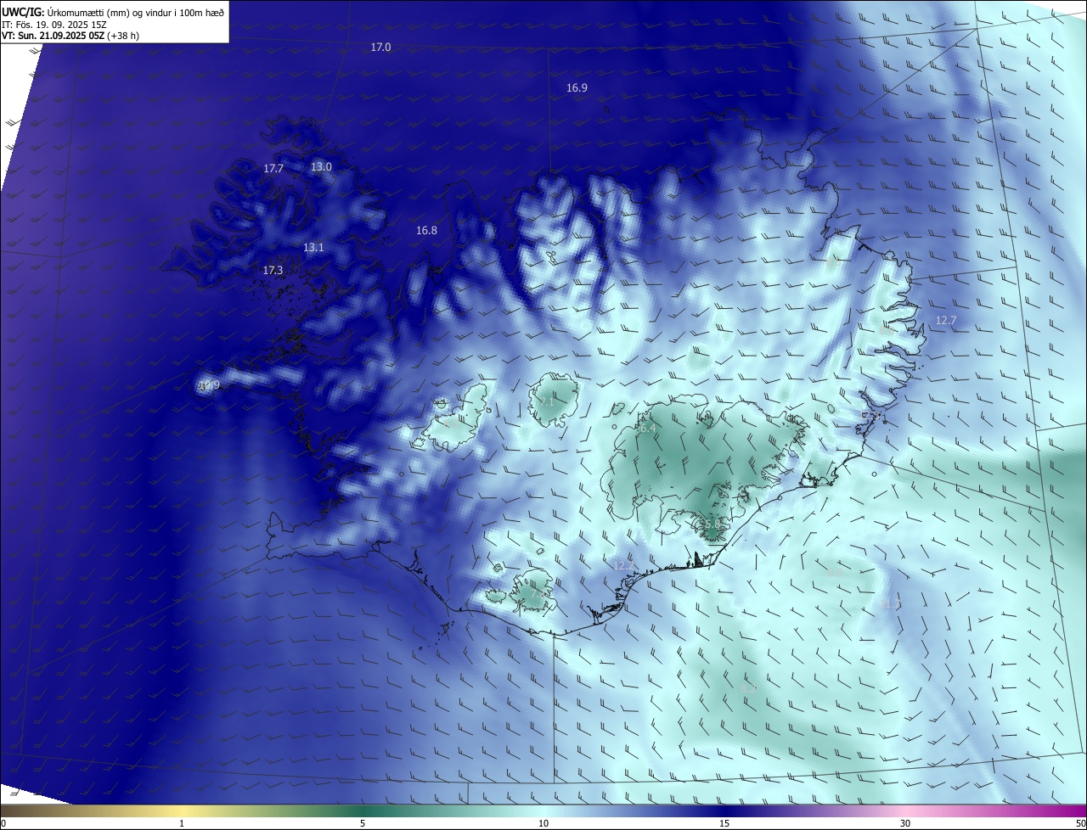Click the 13.0 value on the map

(x=321, y=167)
